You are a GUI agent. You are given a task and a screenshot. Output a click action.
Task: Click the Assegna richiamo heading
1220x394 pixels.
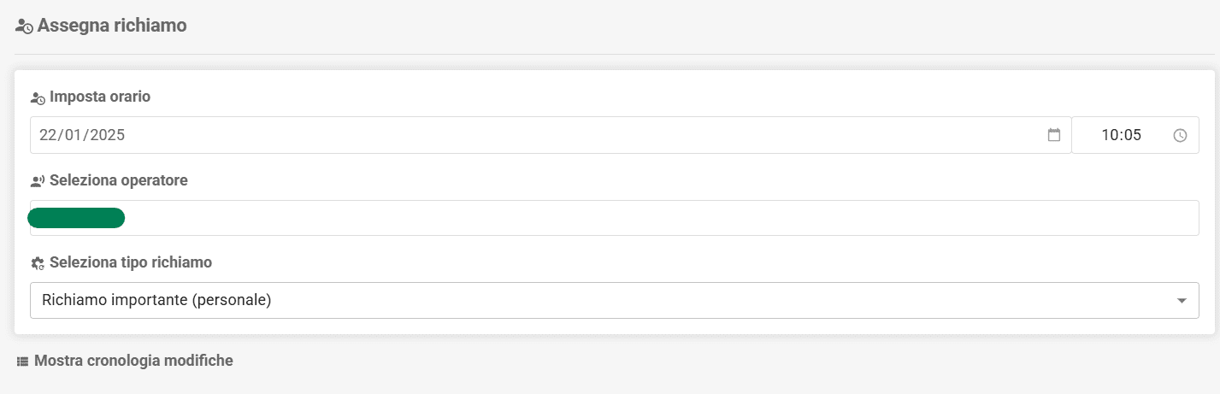pyautogui.click(x=112, y=26)
